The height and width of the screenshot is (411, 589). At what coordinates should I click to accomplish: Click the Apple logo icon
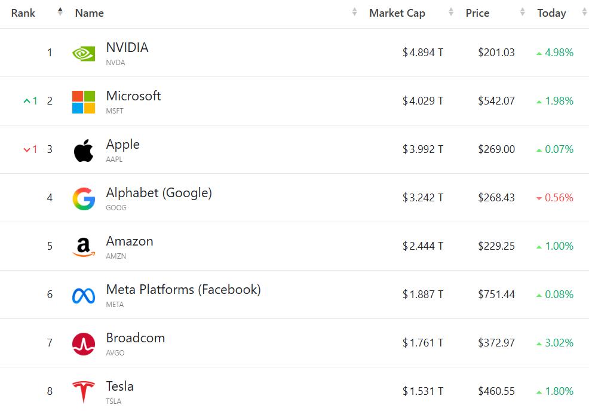pos(84,150)
